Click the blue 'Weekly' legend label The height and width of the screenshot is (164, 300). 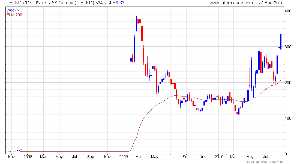(x=13, y=10)
